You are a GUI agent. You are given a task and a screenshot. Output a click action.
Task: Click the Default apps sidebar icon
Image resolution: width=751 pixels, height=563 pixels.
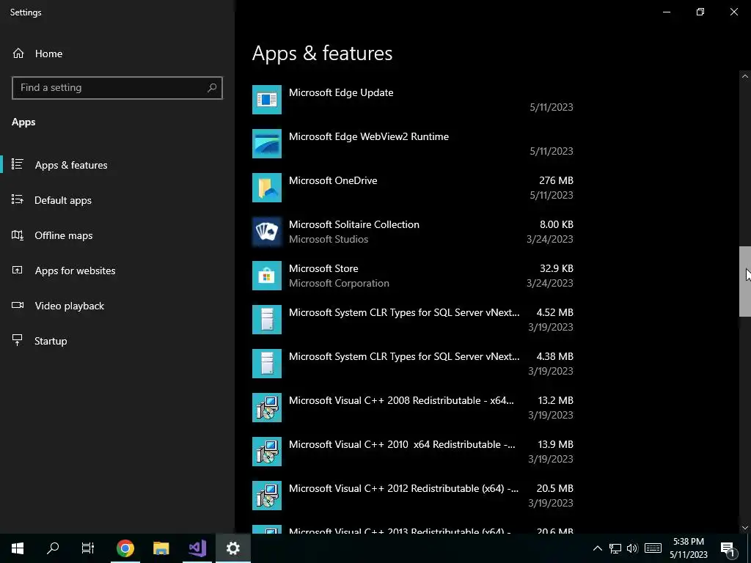18,199
